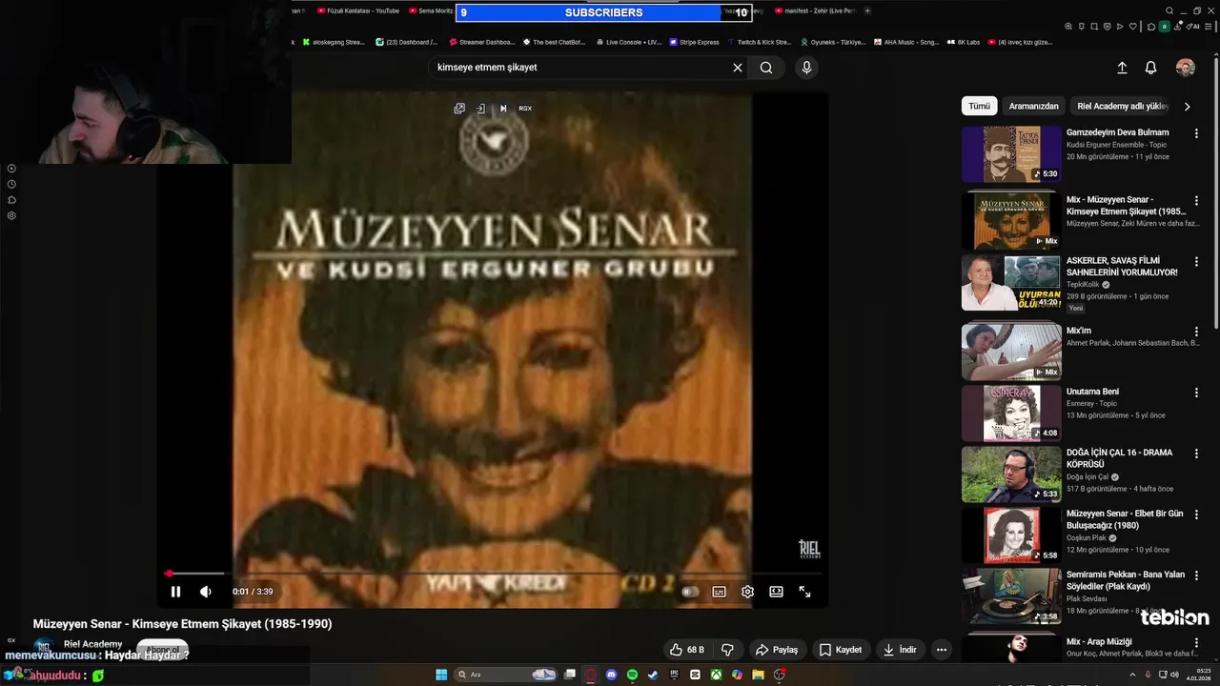
Task: Open 6K Labs bookmark
Action: [963, 42]
